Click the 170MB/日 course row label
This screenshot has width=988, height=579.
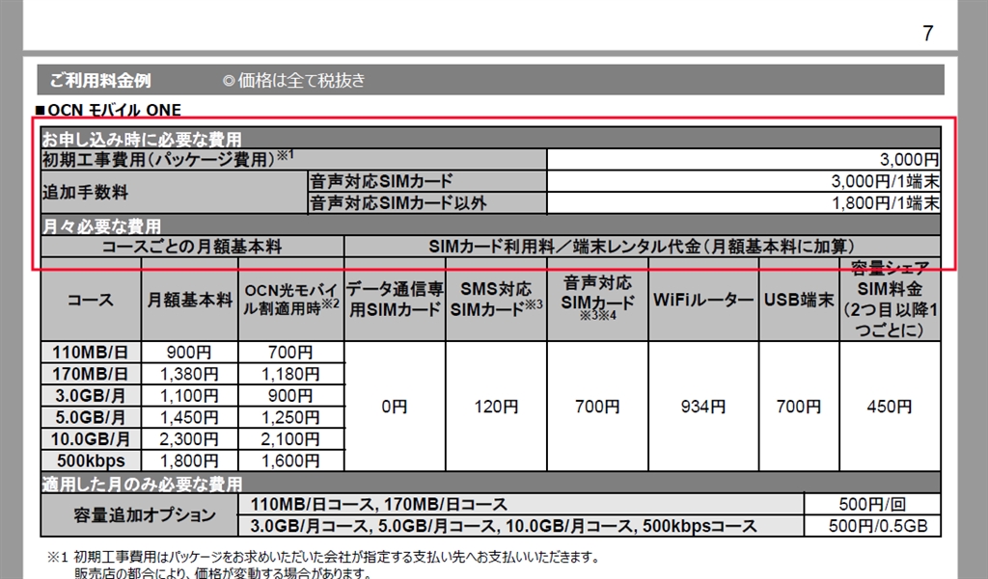pyautogui.click(x=91, y=374)
